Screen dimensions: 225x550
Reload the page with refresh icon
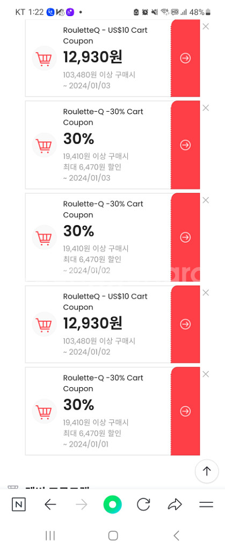pos(143,505)
